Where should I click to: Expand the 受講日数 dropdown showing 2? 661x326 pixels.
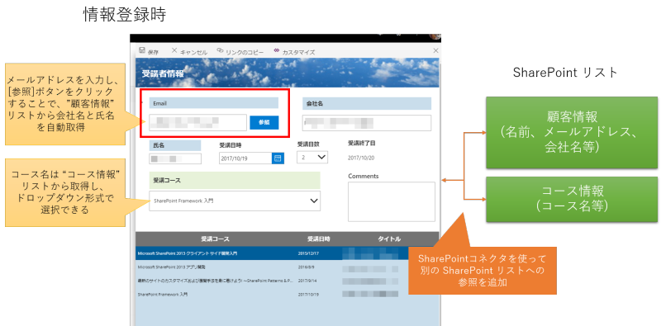(312, 157)
